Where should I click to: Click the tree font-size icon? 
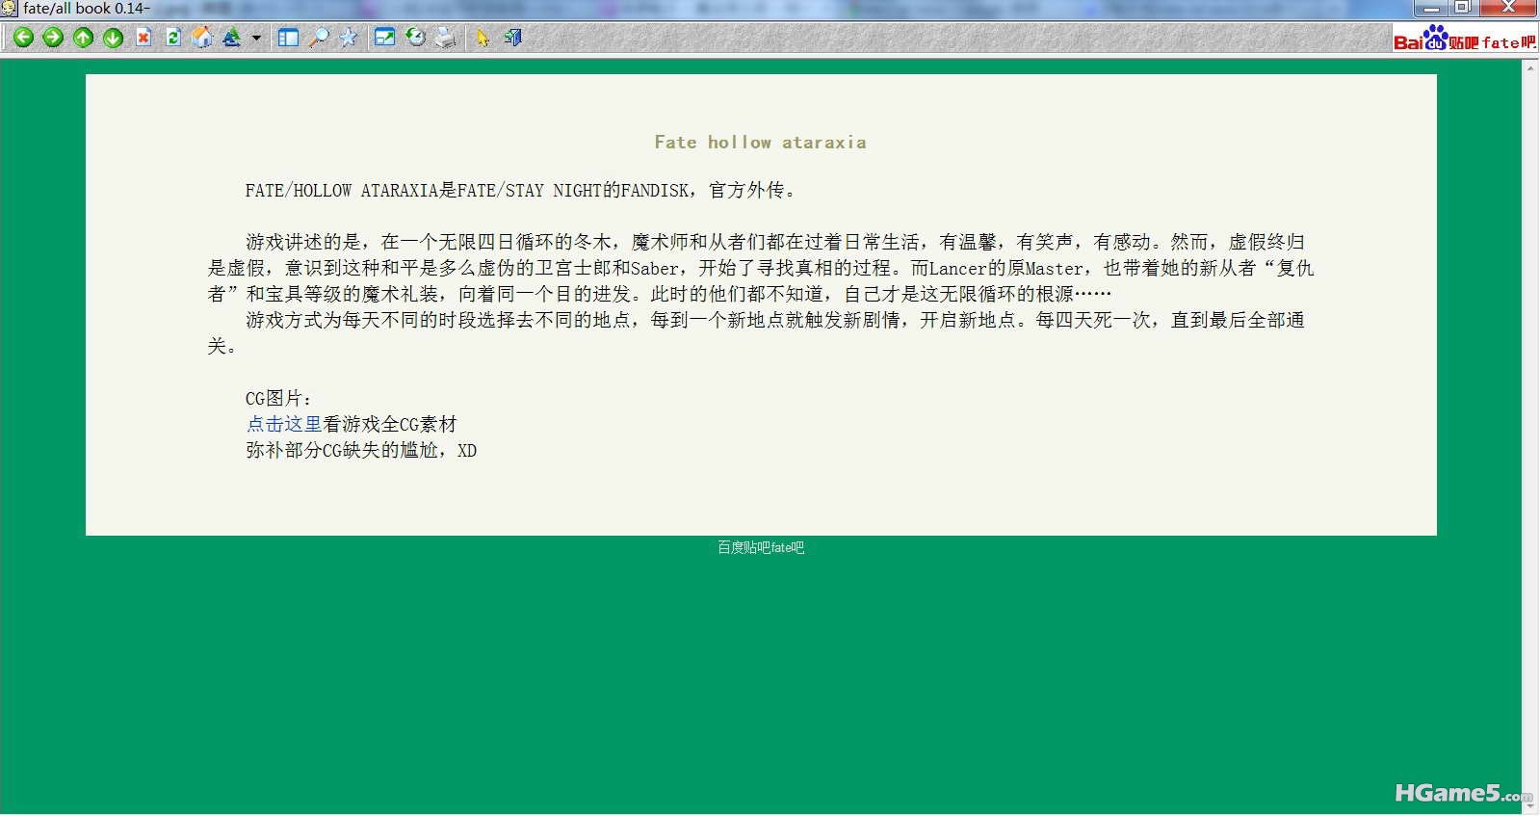pos(231,38)
